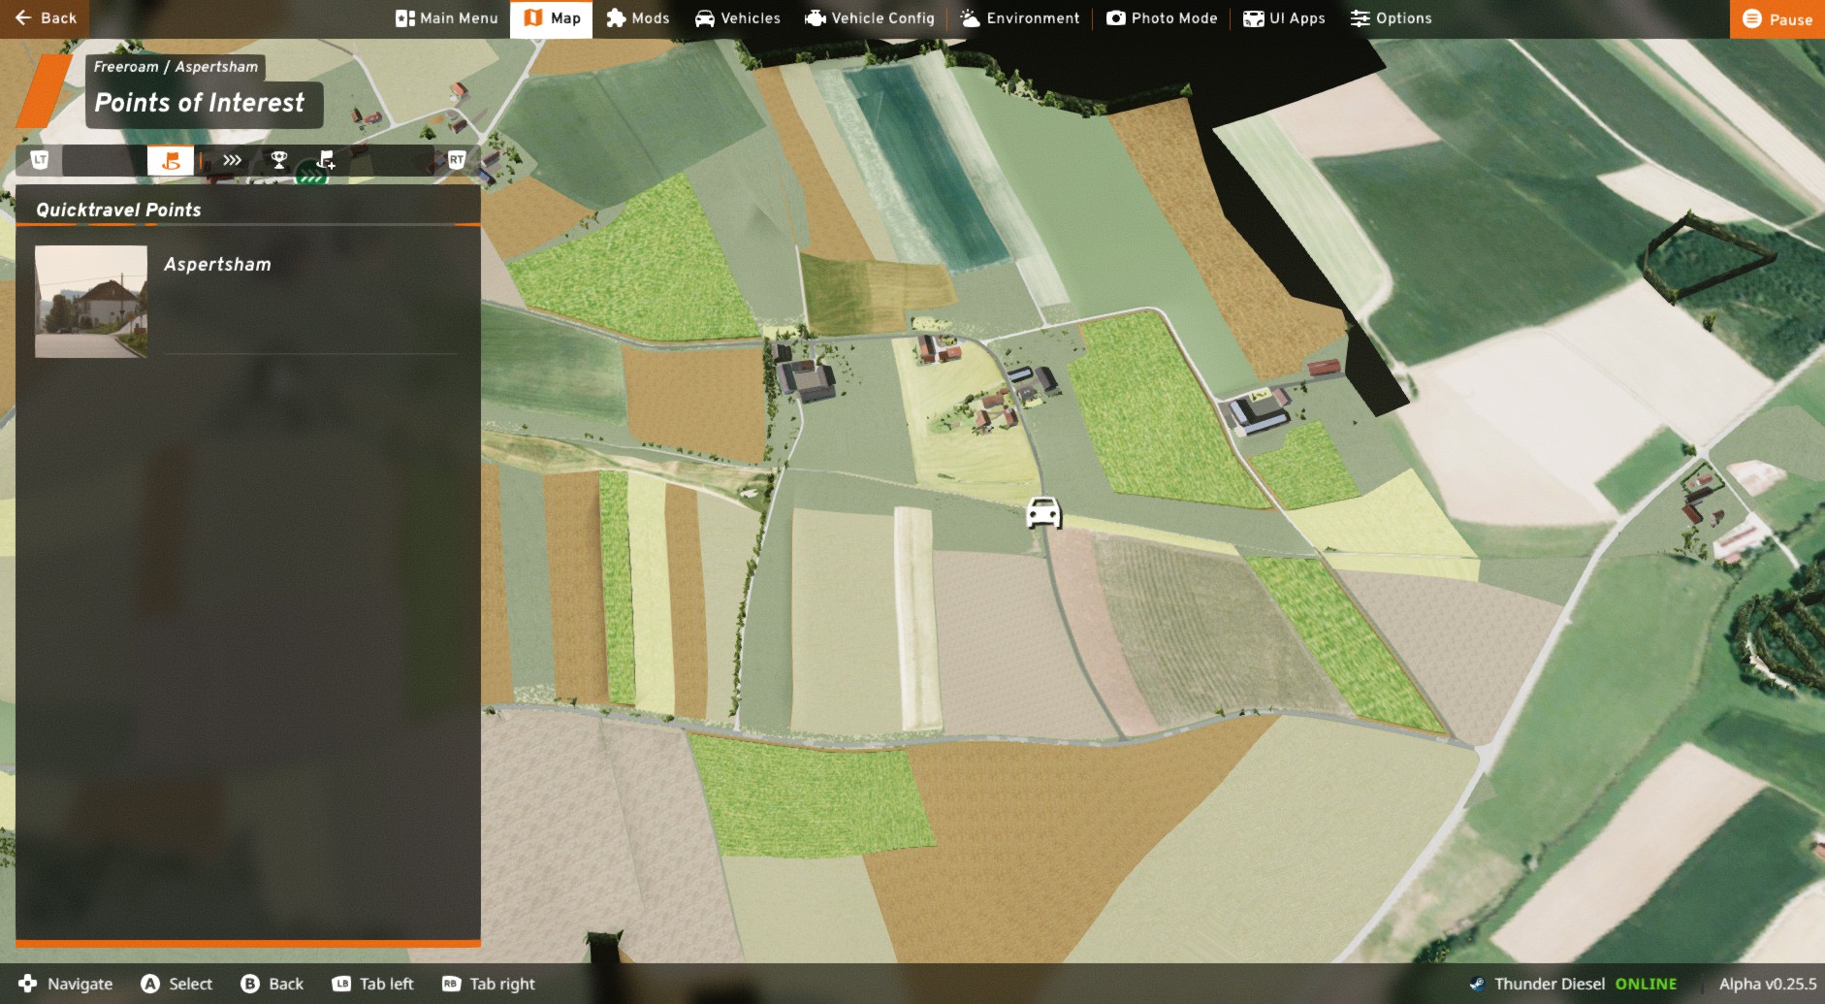This screenshot has height=1004, width=1825.
Task: Select the Aspertsham quicktravel entry text
Action: coord(217,264)
